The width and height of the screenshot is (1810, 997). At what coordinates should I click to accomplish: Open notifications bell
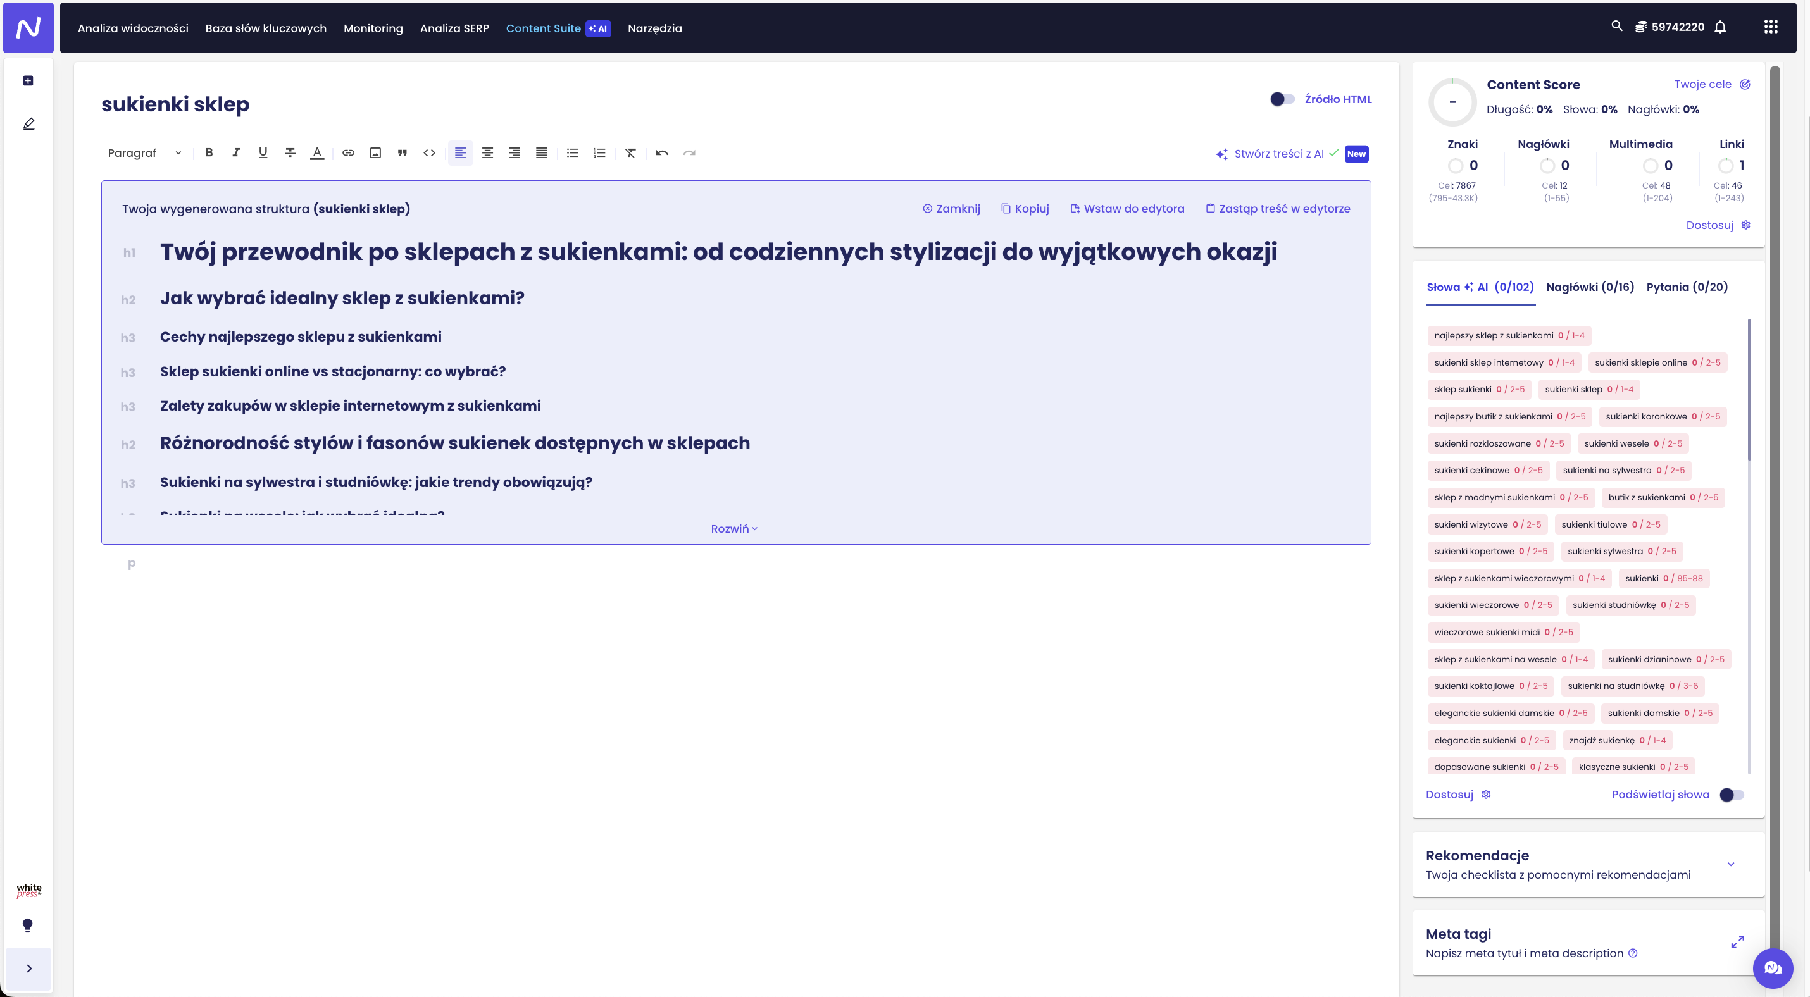[1720, 27]
